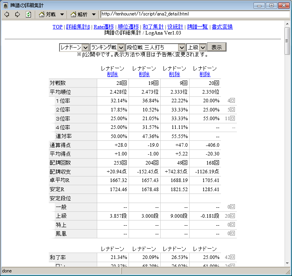Click the vertical scrollbar thumb
The height and width of the screenshot is (276, 292).
pos(287,41)
